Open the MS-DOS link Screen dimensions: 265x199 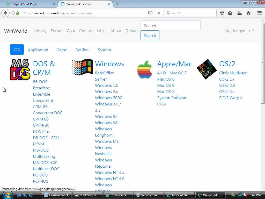click(41, 150)
